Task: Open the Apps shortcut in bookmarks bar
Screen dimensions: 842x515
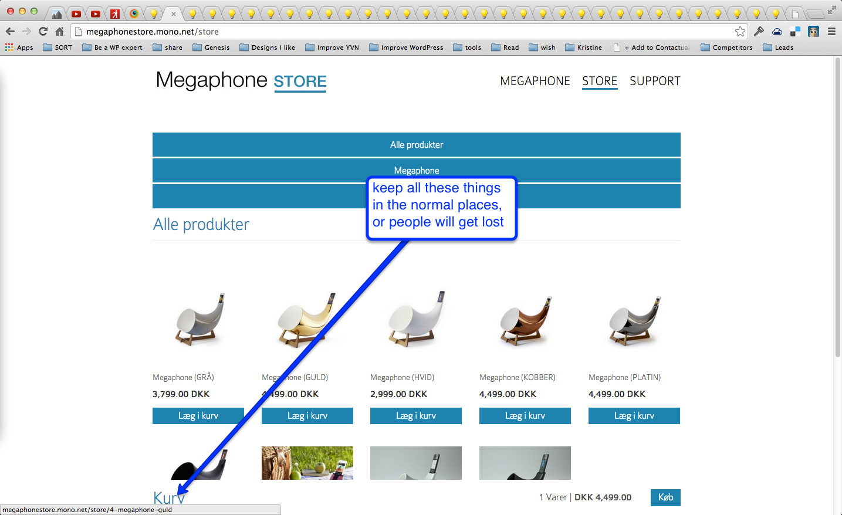Action: [x=19, y=48]
